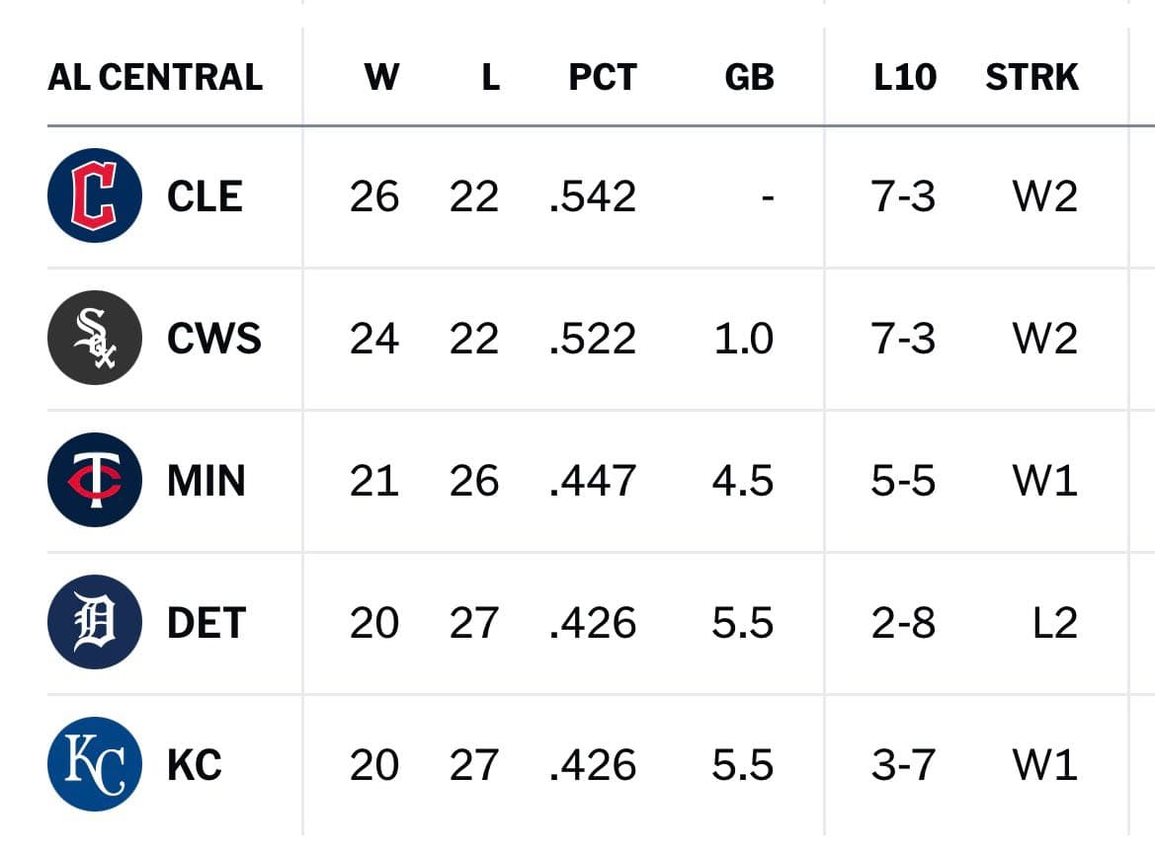Viewport: 1155px width, 854px height.
Task: Click the Detroit Tigers logo
Action: pos(94,621)
